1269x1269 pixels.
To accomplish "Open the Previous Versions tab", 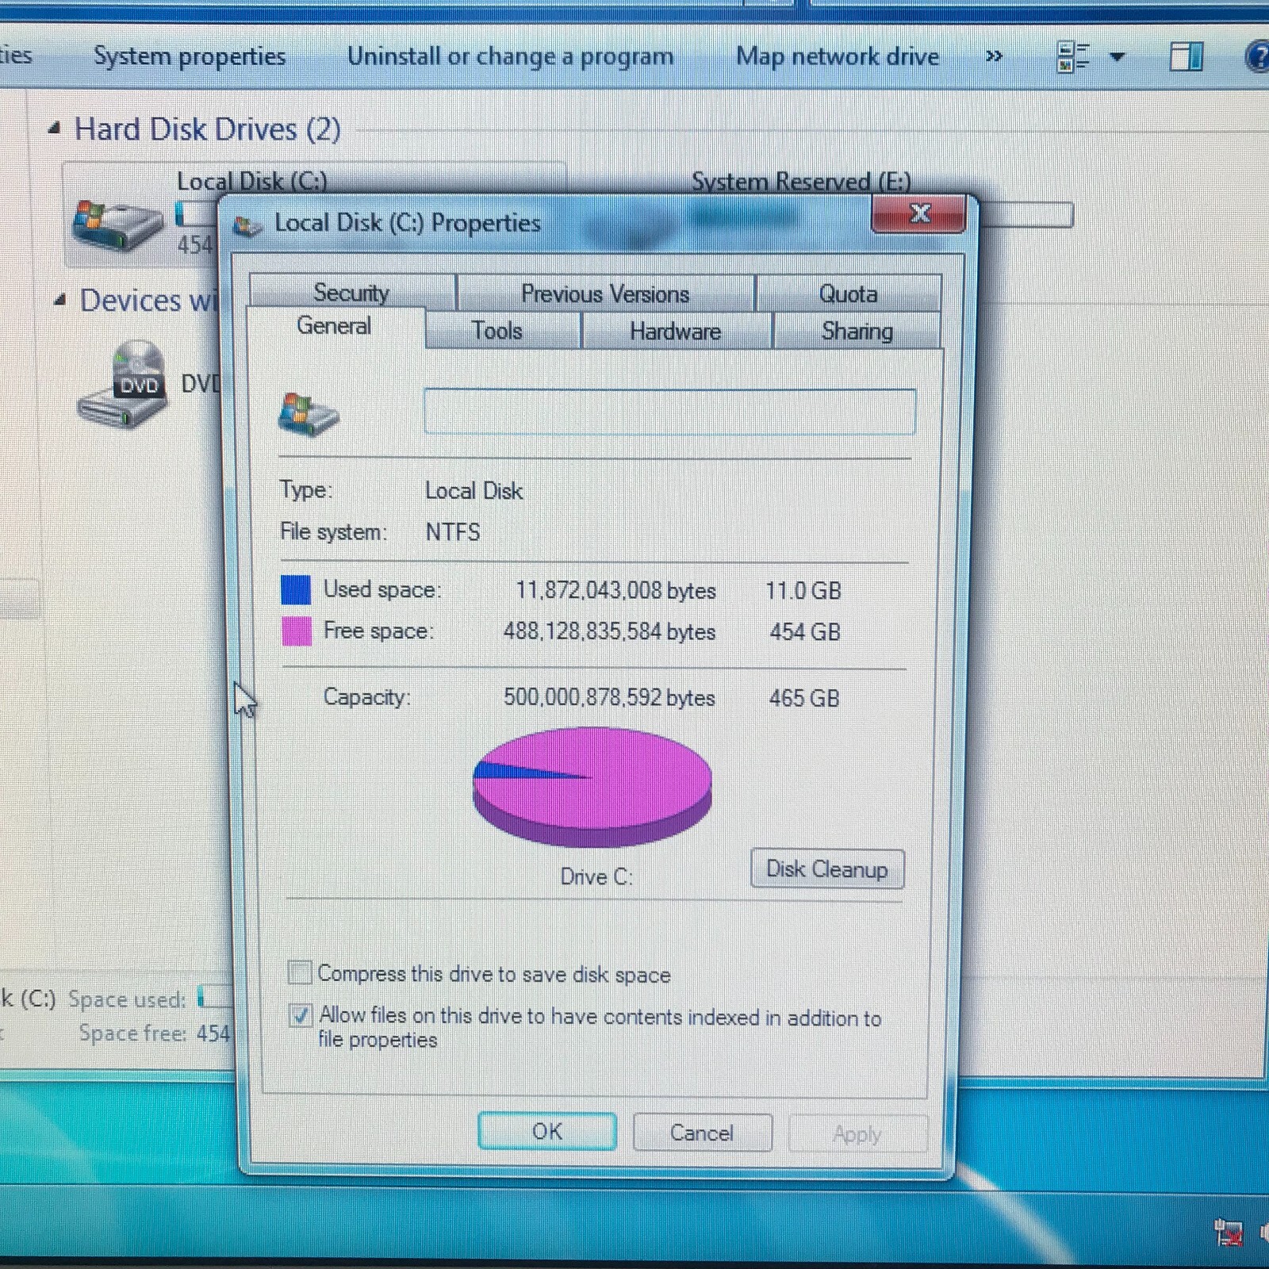I will (605, 293).
